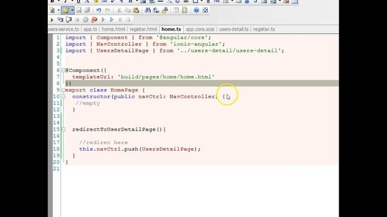
Task: Click the Save floppy disk icon
Action: pyautogui.click(x=79, y=10)
